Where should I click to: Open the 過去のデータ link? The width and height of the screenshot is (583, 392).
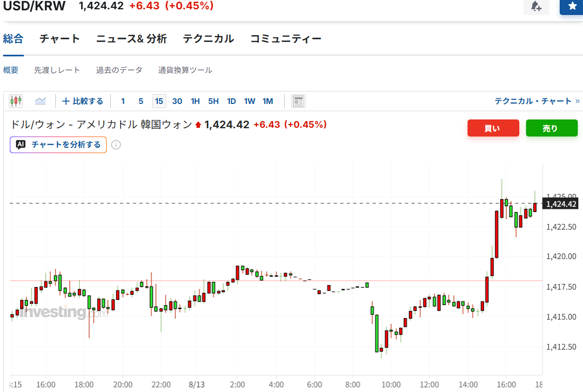click(x=119, y=70)
